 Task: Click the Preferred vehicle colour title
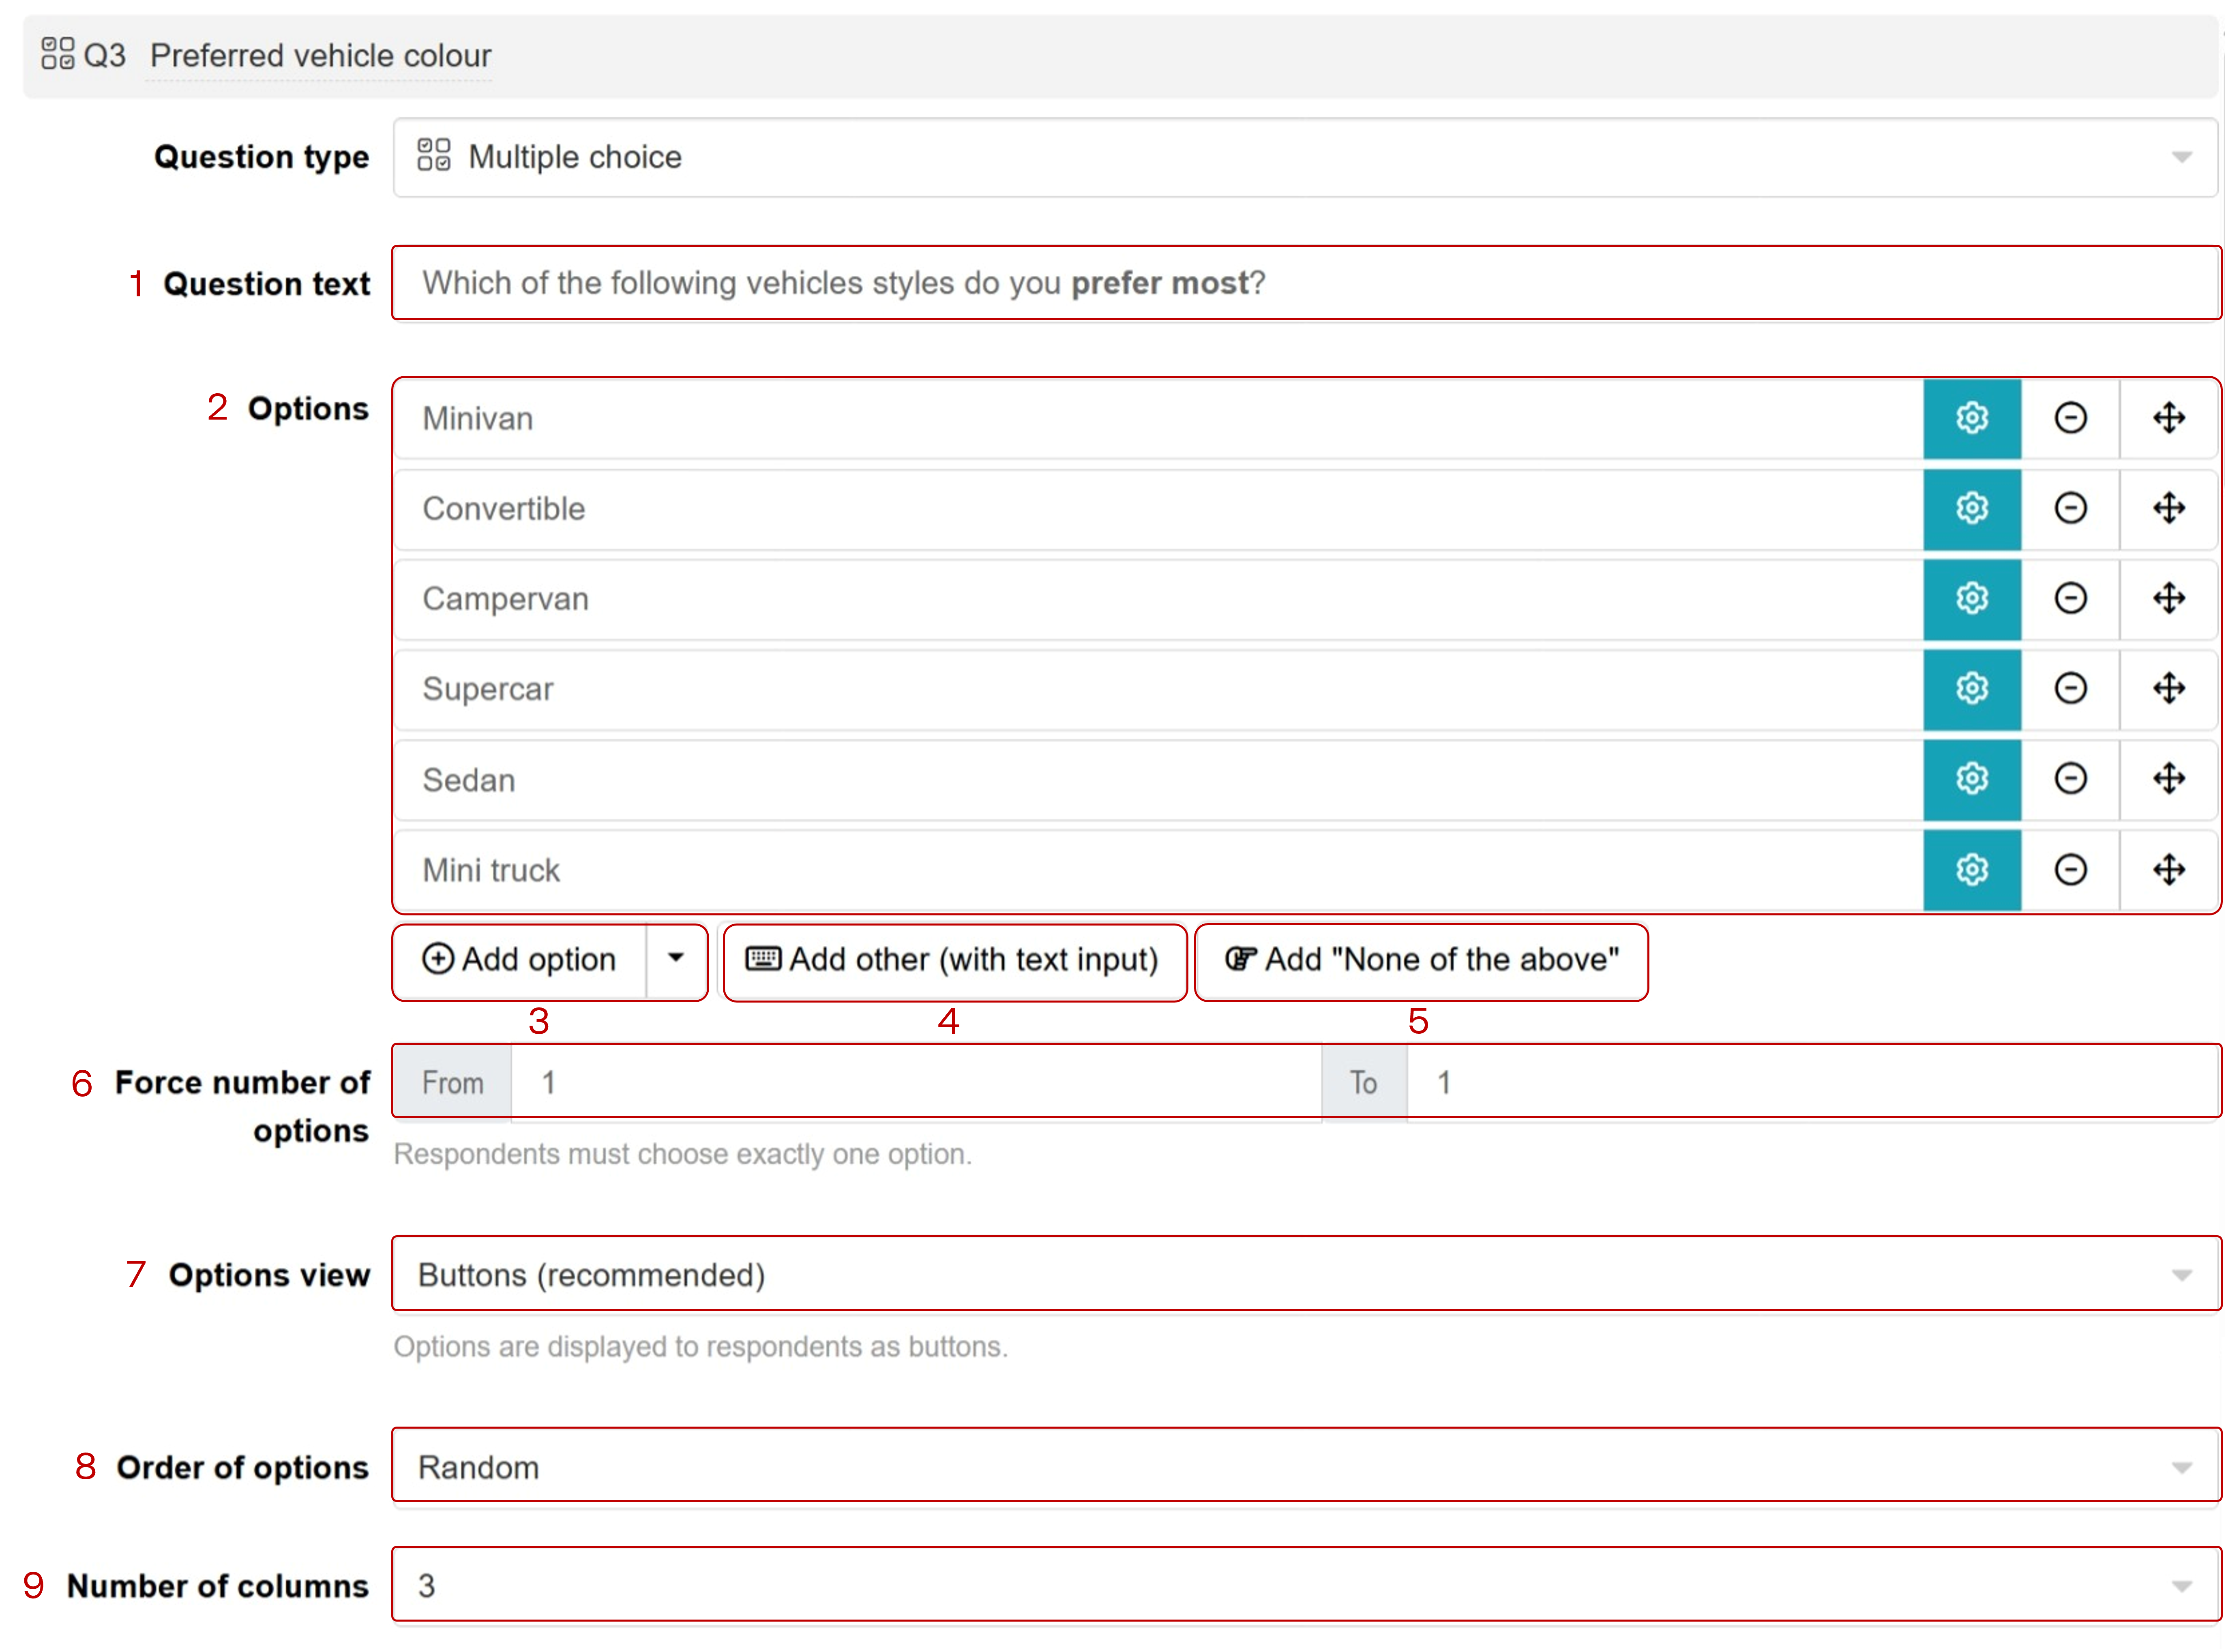click(320, 55)
